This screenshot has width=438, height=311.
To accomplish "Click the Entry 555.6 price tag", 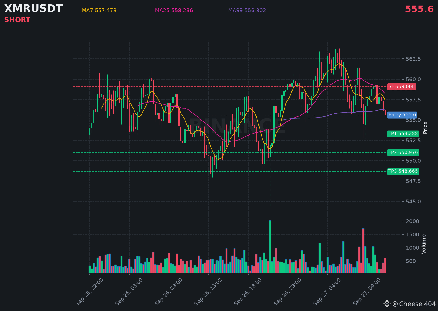I will tap(402, 115).
